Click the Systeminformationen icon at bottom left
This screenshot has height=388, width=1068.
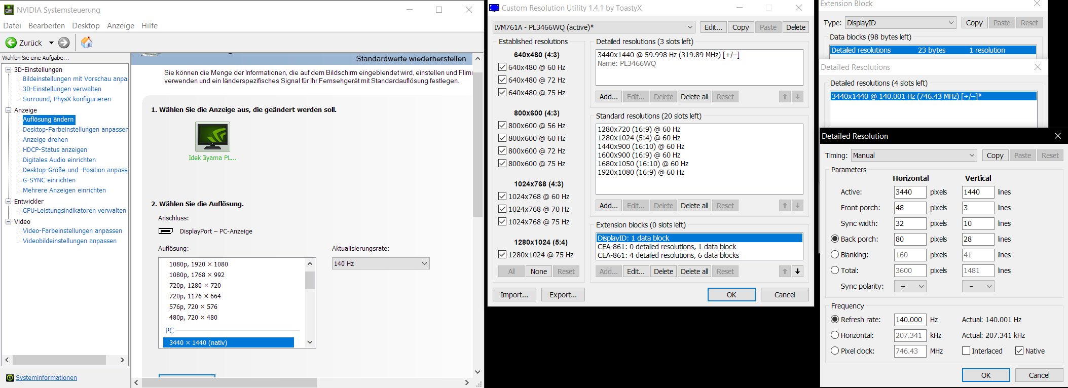tap(10, 378)
